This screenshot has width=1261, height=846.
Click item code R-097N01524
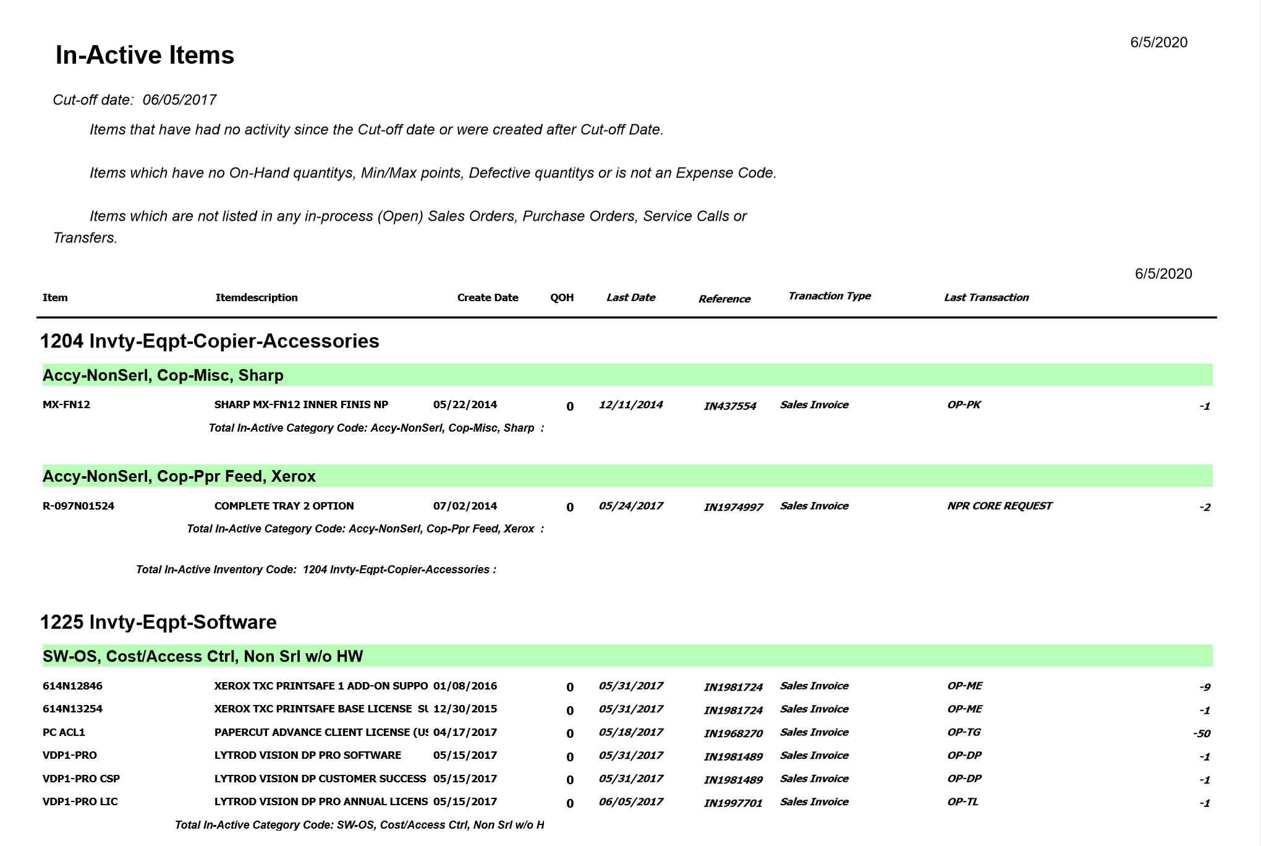tap(79, 506)
